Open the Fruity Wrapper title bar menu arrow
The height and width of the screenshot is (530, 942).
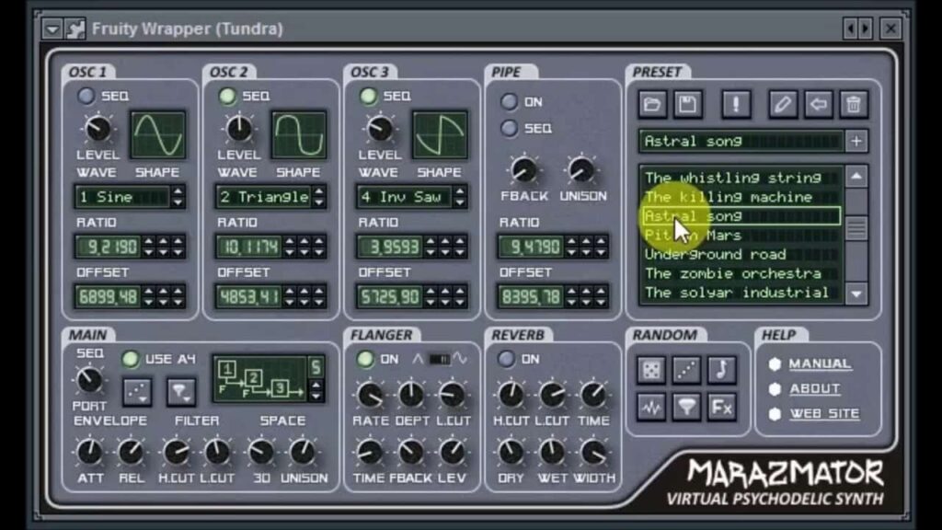[x=52, y=29]
